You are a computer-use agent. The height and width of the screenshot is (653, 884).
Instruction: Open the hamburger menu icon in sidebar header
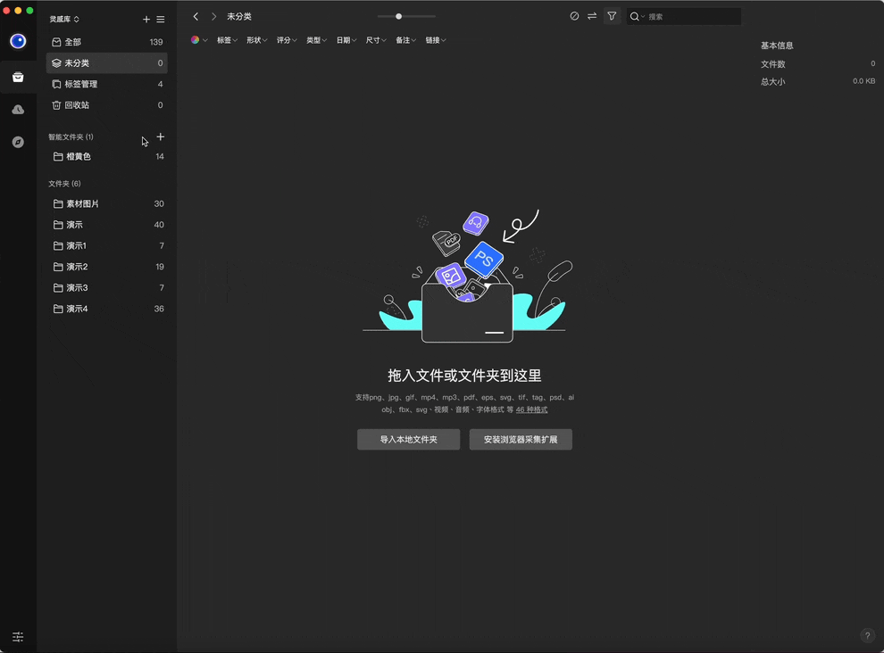[161, 19]
